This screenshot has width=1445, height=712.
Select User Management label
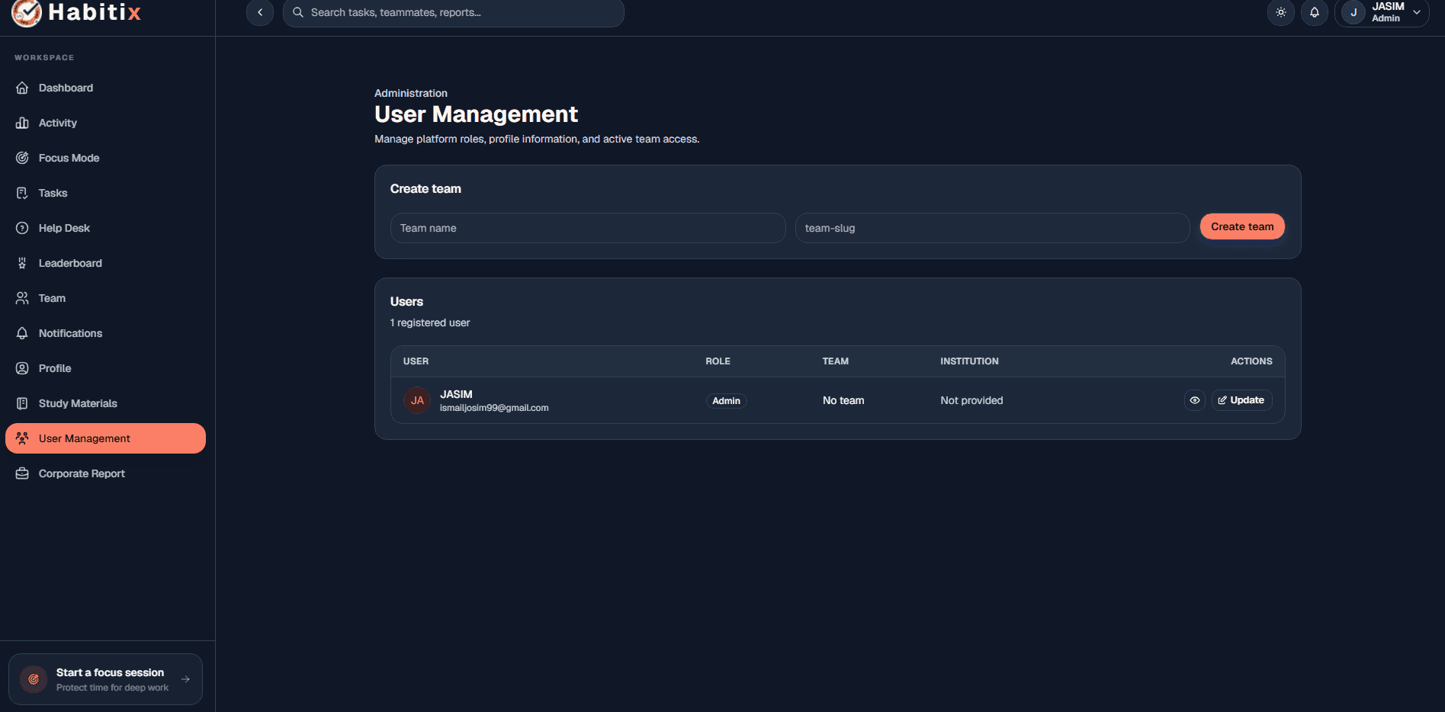(x=85, y=438)
